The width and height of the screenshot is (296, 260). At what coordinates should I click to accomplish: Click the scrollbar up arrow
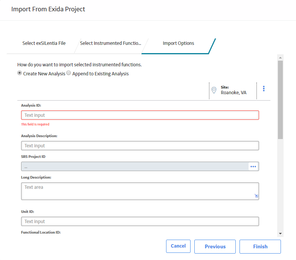(x=280, y=58)
